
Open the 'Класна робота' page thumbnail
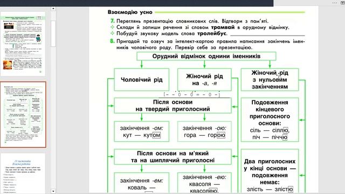click(23, 174)
